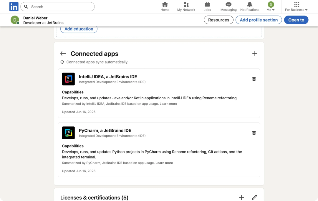The height and width of the screenshot is (201, 318).
Task: Click Daniel Weber's avatar in sticky header
Action: tap(15, 20)
